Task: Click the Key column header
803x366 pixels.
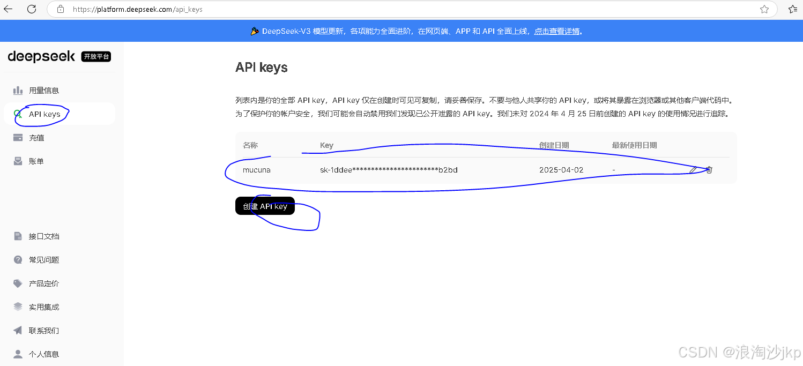Action: point(326,145)
